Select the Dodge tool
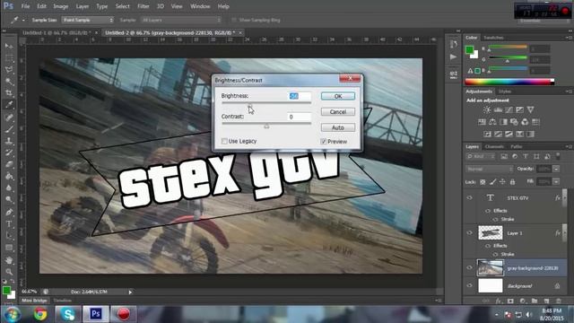 [9, 199]
